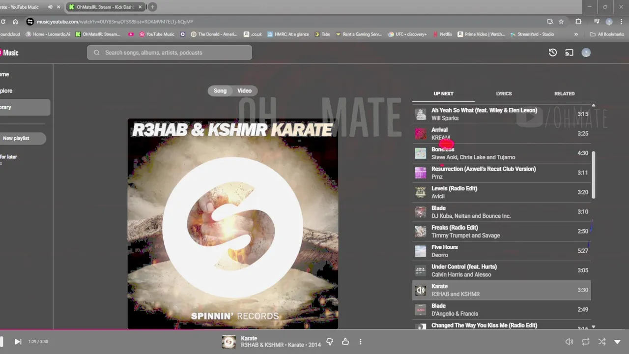629x354 pixels.
Task: Click the search magnifier icon
Action: pos(96,53)
